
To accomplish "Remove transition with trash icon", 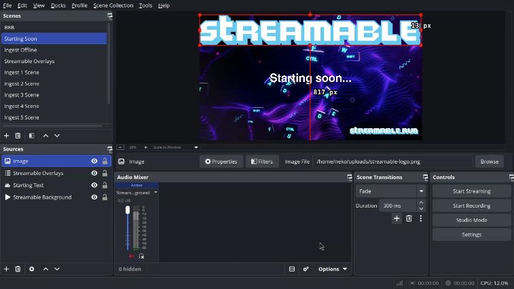I will pos(409,218).
